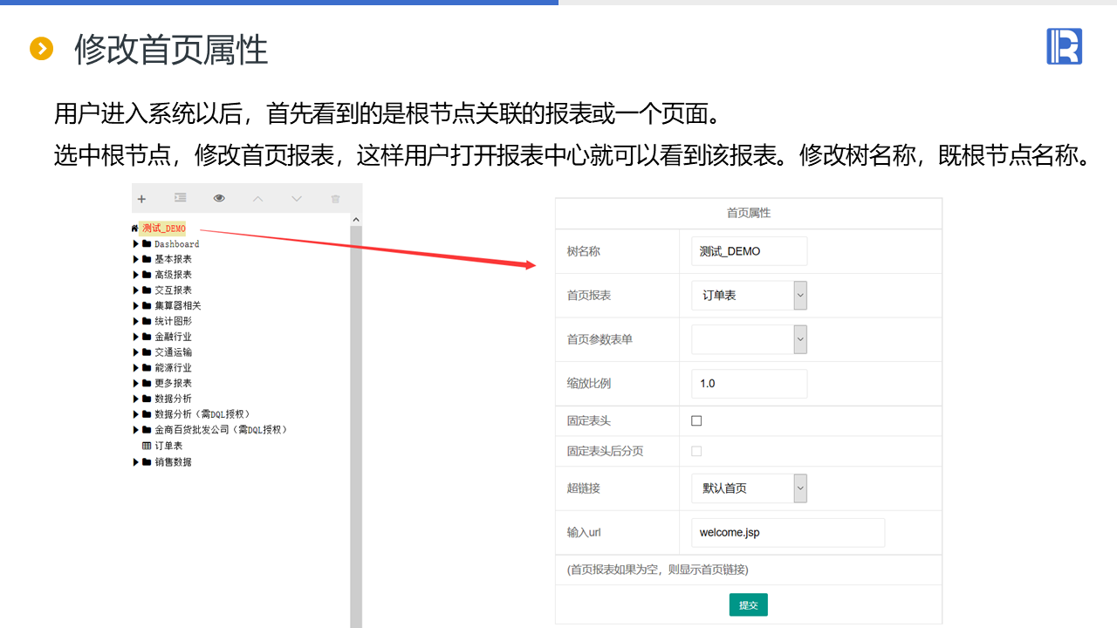
Task: Click the plus icon to add a node
Action: pos(141,199)
